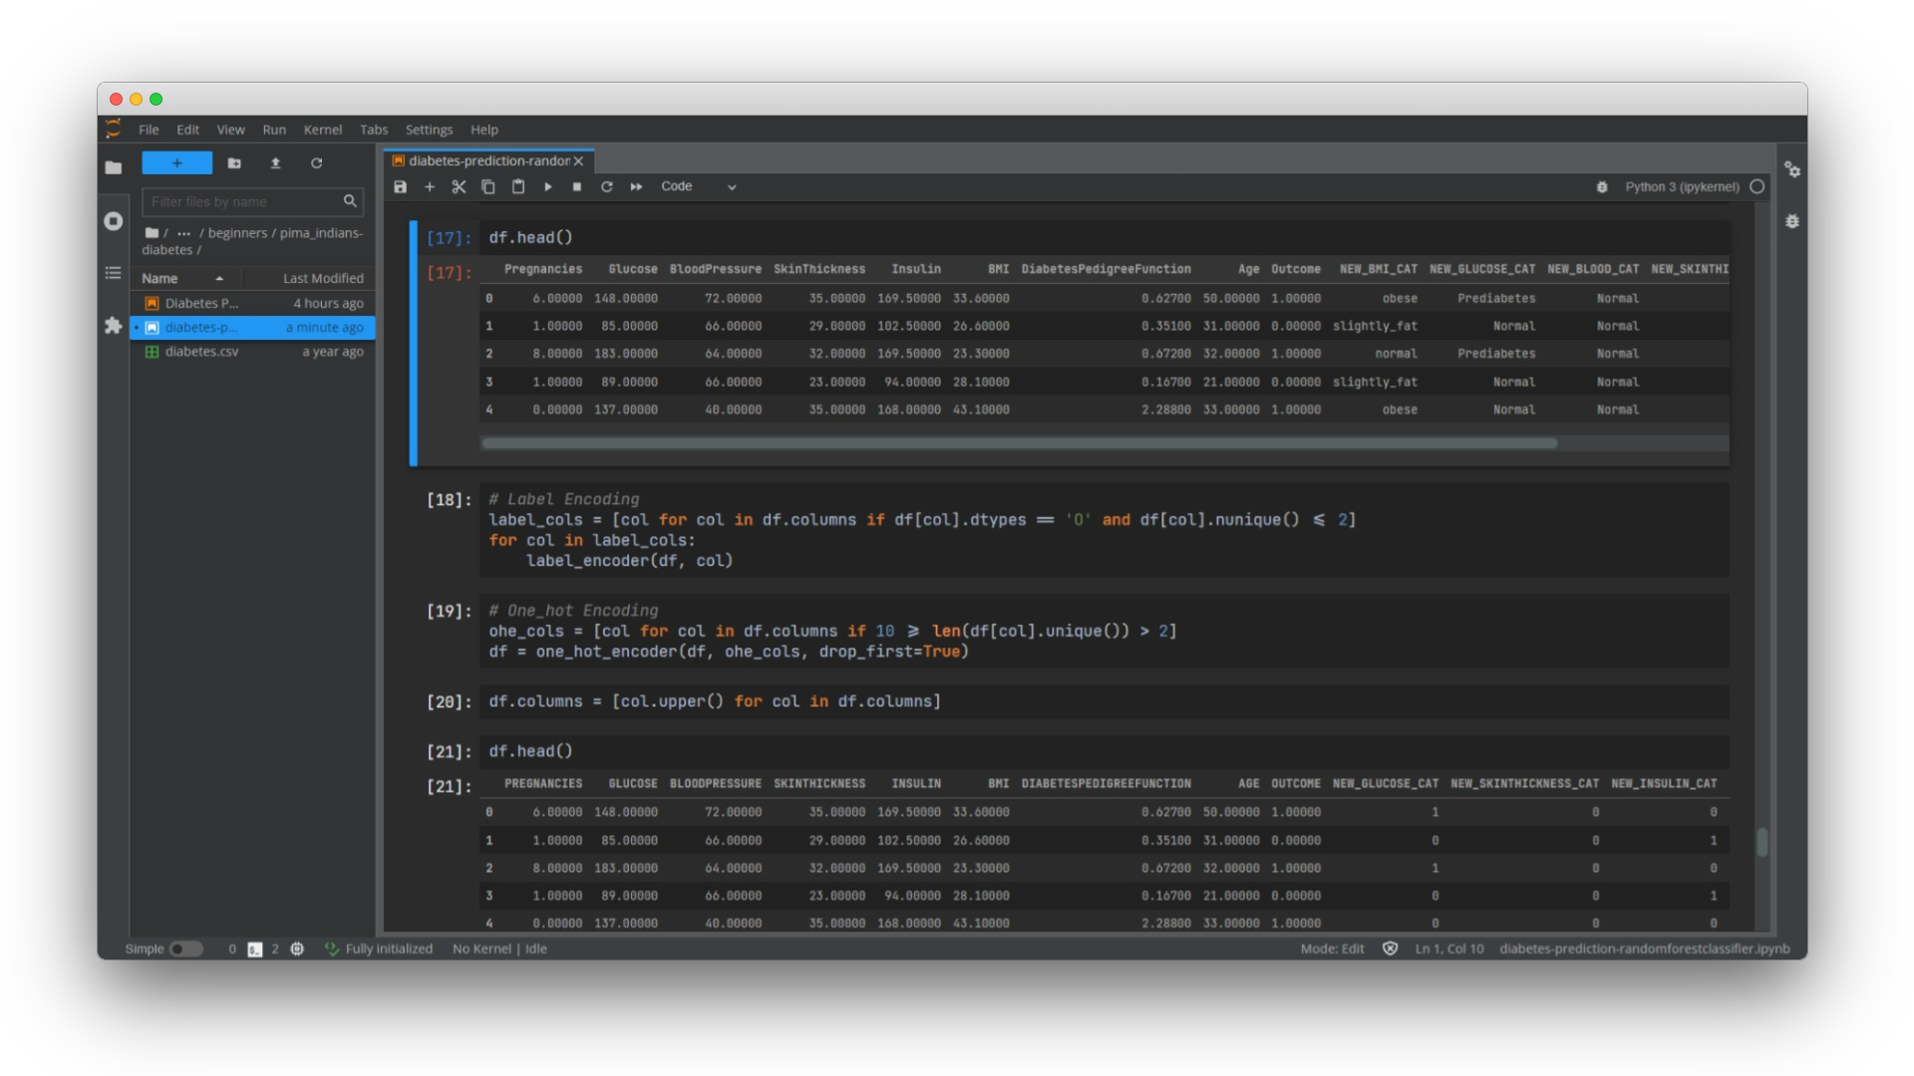Click the Copy cell icon
1914x1076 pixels.
(x=489, y=185)
